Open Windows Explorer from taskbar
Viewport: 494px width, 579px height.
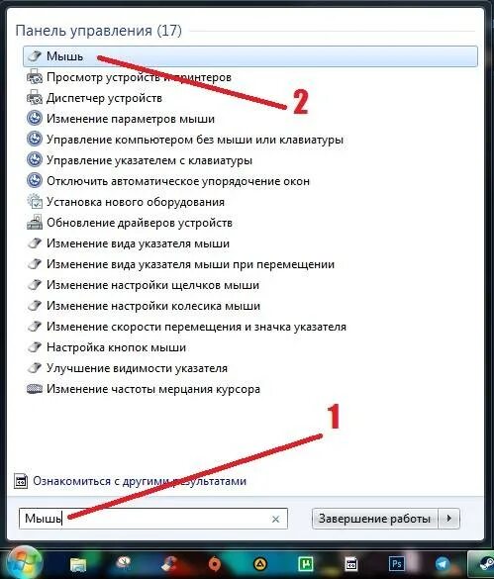[x=78, y=564]
